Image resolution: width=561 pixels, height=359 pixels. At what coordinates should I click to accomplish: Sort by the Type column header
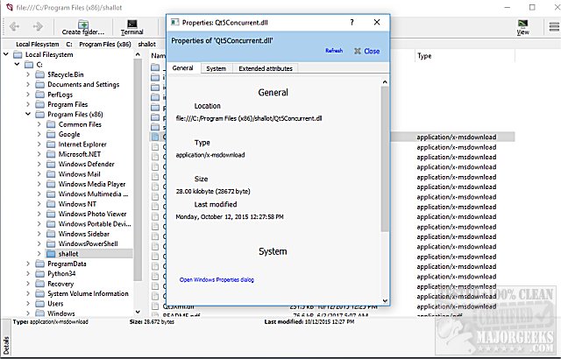[424, 56]
